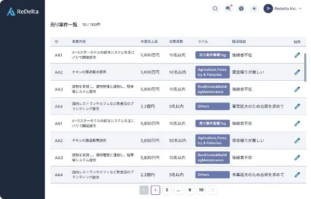
Task: Toggle the sun brightness theme icon
Action: click(x=254, y=9)
